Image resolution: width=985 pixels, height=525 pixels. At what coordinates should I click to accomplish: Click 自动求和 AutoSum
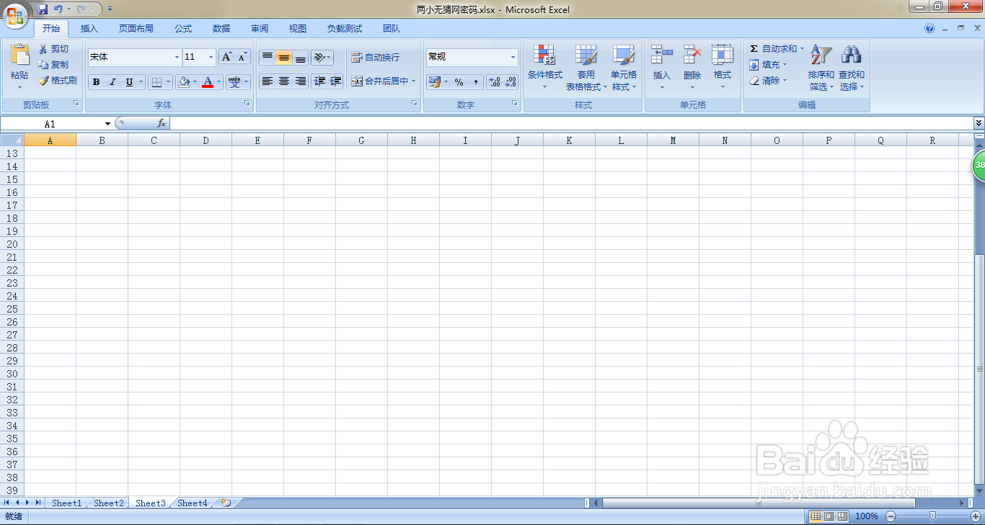coord(776,49)
